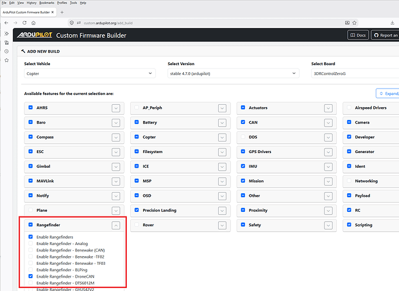Toggle the Plane category checkbox
Viewport: 399px width, 291px height.
pyautogui.click(x=30, y=210)
